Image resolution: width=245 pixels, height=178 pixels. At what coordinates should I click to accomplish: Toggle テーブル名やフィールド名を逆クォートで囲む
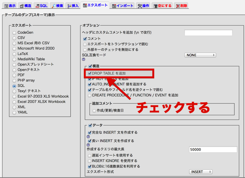[x=89, y=90]
